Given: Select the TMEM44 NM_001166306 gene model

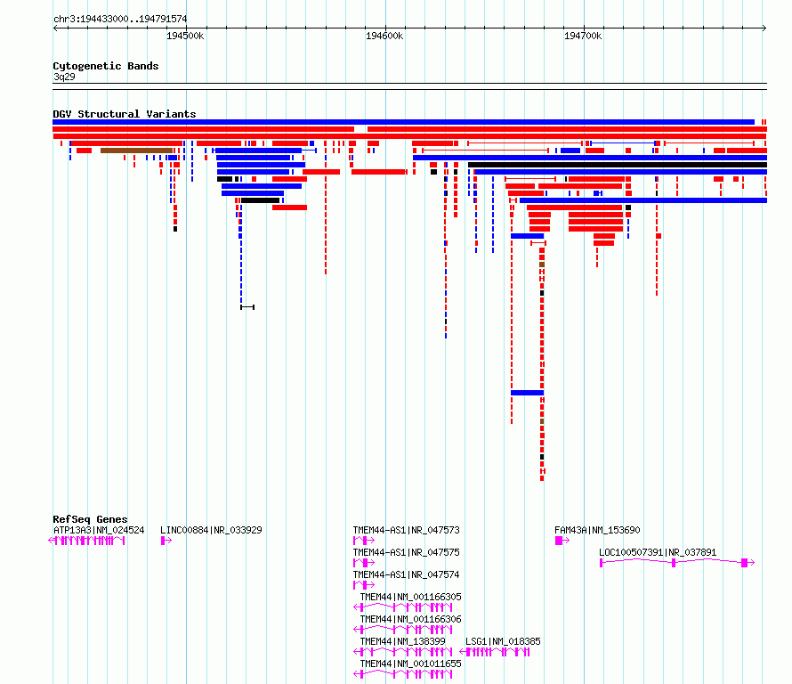Looking at the screenshot, I should [402, 630].
